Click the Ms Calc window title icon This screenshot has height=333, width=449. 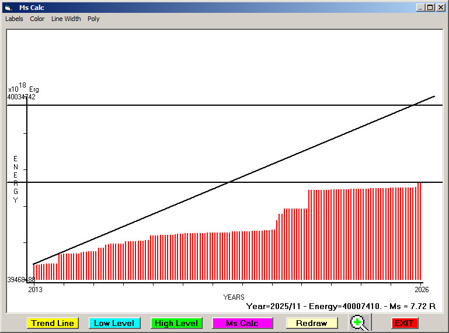8,8
